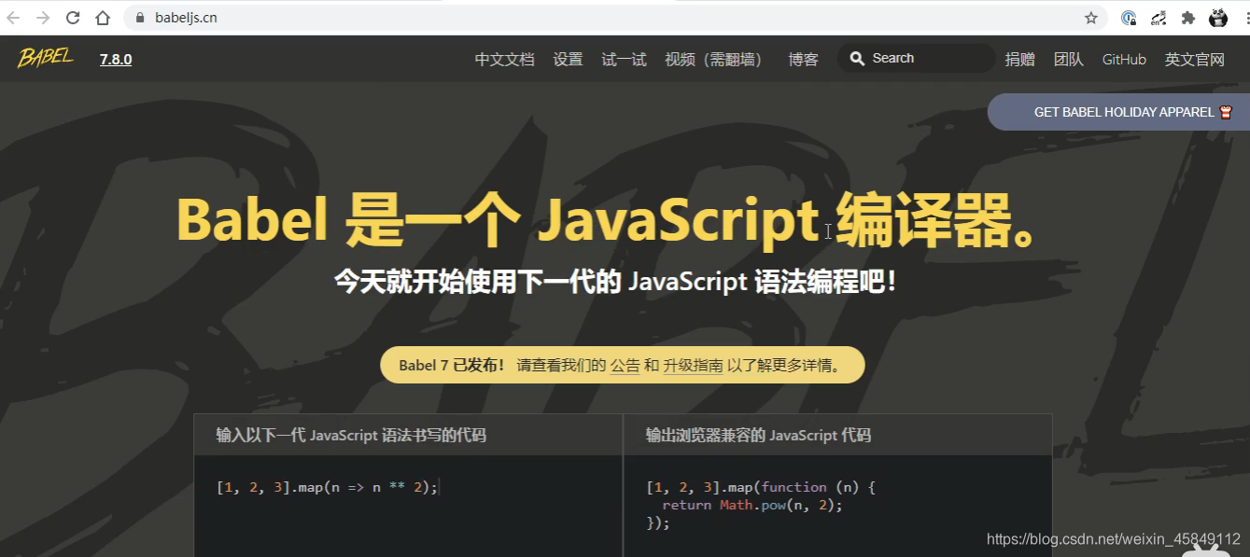
Task: Click the Babel 7 已发布 announcement pill
Action: coord(623,365)
